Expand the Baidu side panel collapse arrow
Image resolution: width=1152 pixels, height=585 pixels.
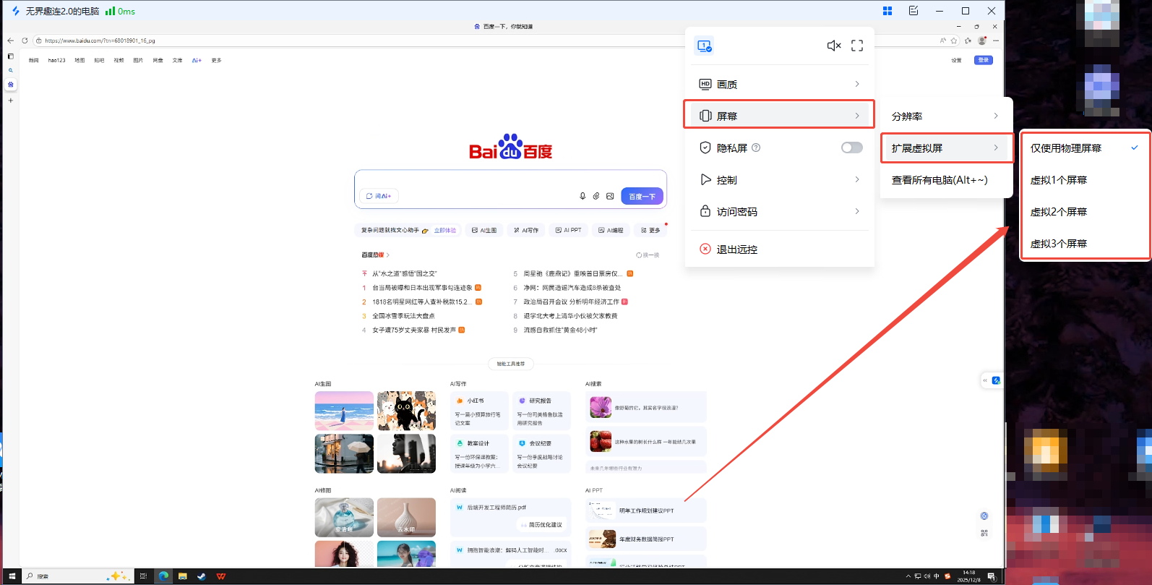point(984,380)
